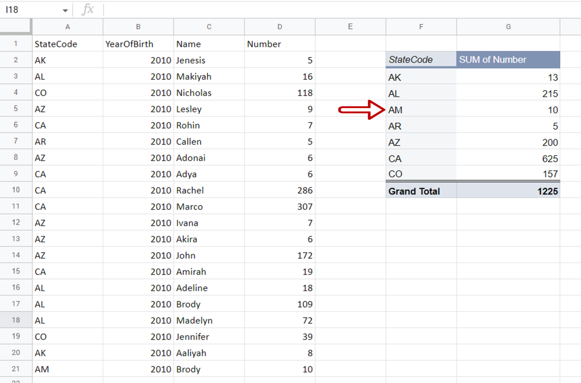
Task: Click the fx function icon
Action: [88, 9]
